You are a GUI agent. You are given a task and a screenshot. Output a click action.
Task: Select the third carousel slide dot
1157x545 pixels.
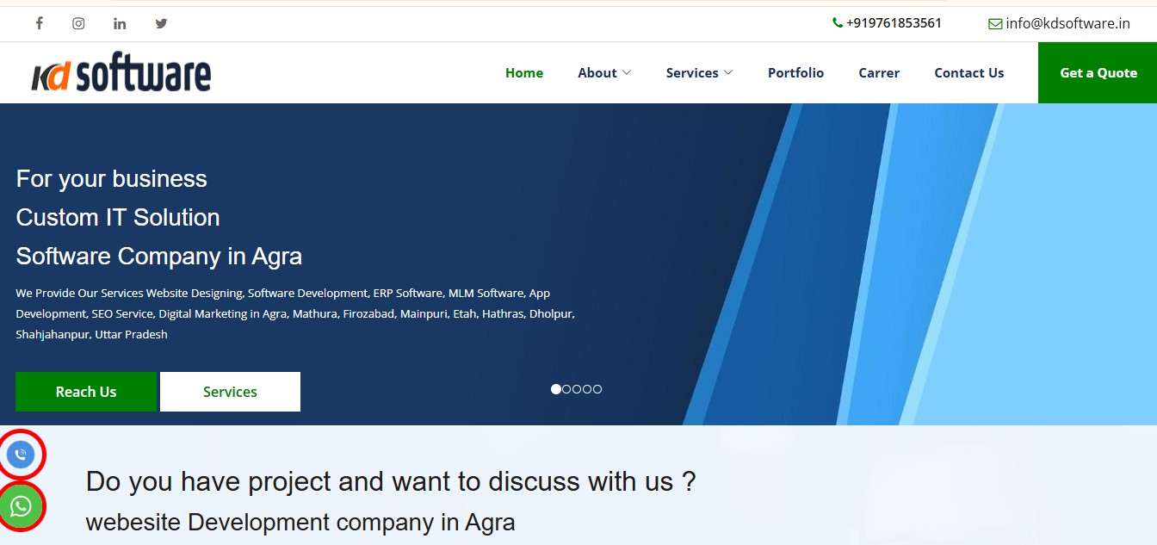(x=577, y=389)
